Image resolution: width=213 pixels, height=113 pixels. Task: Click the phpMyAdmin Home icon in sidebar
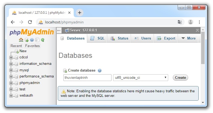pyautogui.click(x=21, y=40)
